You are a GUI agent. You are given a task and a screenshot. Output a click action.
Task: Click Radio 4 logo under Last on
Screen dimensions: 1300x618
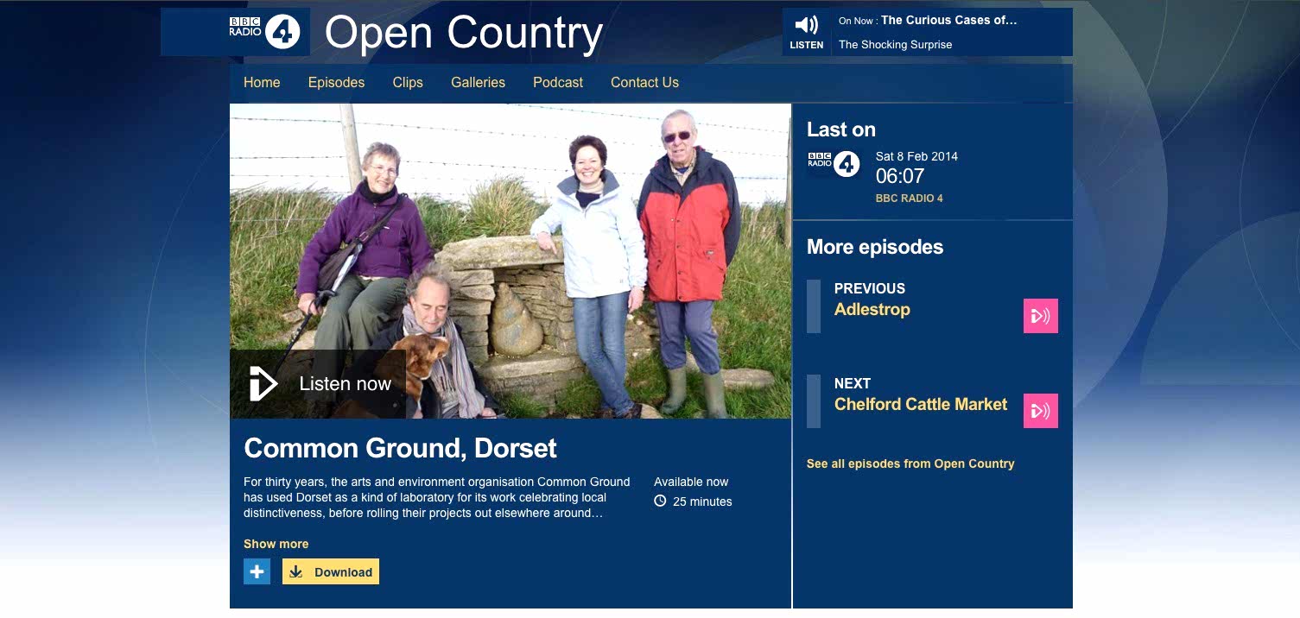tap(834, 163)
